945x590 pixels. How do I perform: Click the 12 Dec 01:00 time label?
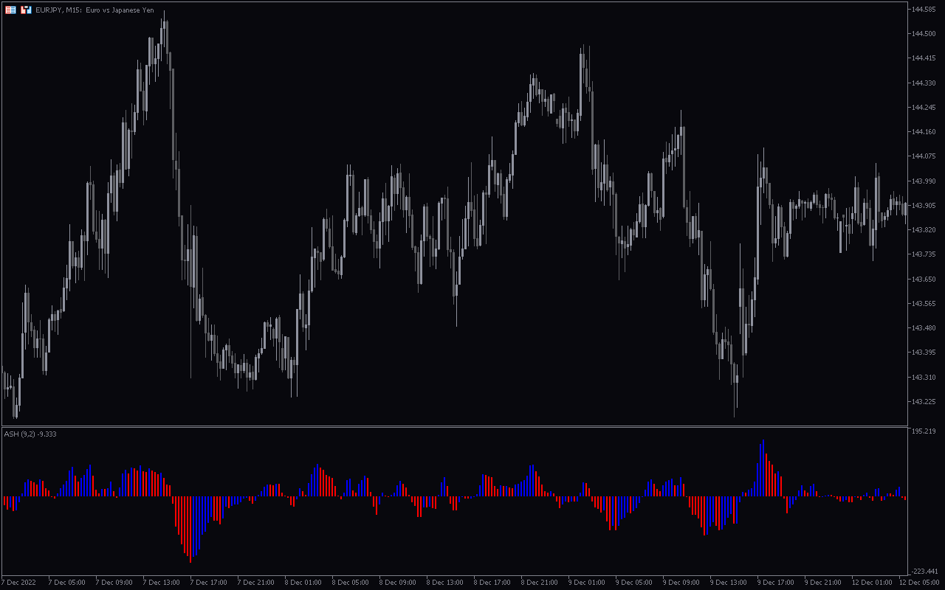(x=871, y=582)
